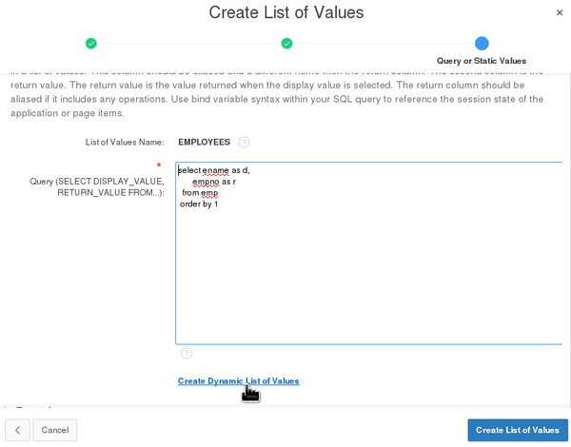The width and height of the screenshot is (571, 447).
Task: Click the help icon beside List of Values Name
Action: [244, 143]
